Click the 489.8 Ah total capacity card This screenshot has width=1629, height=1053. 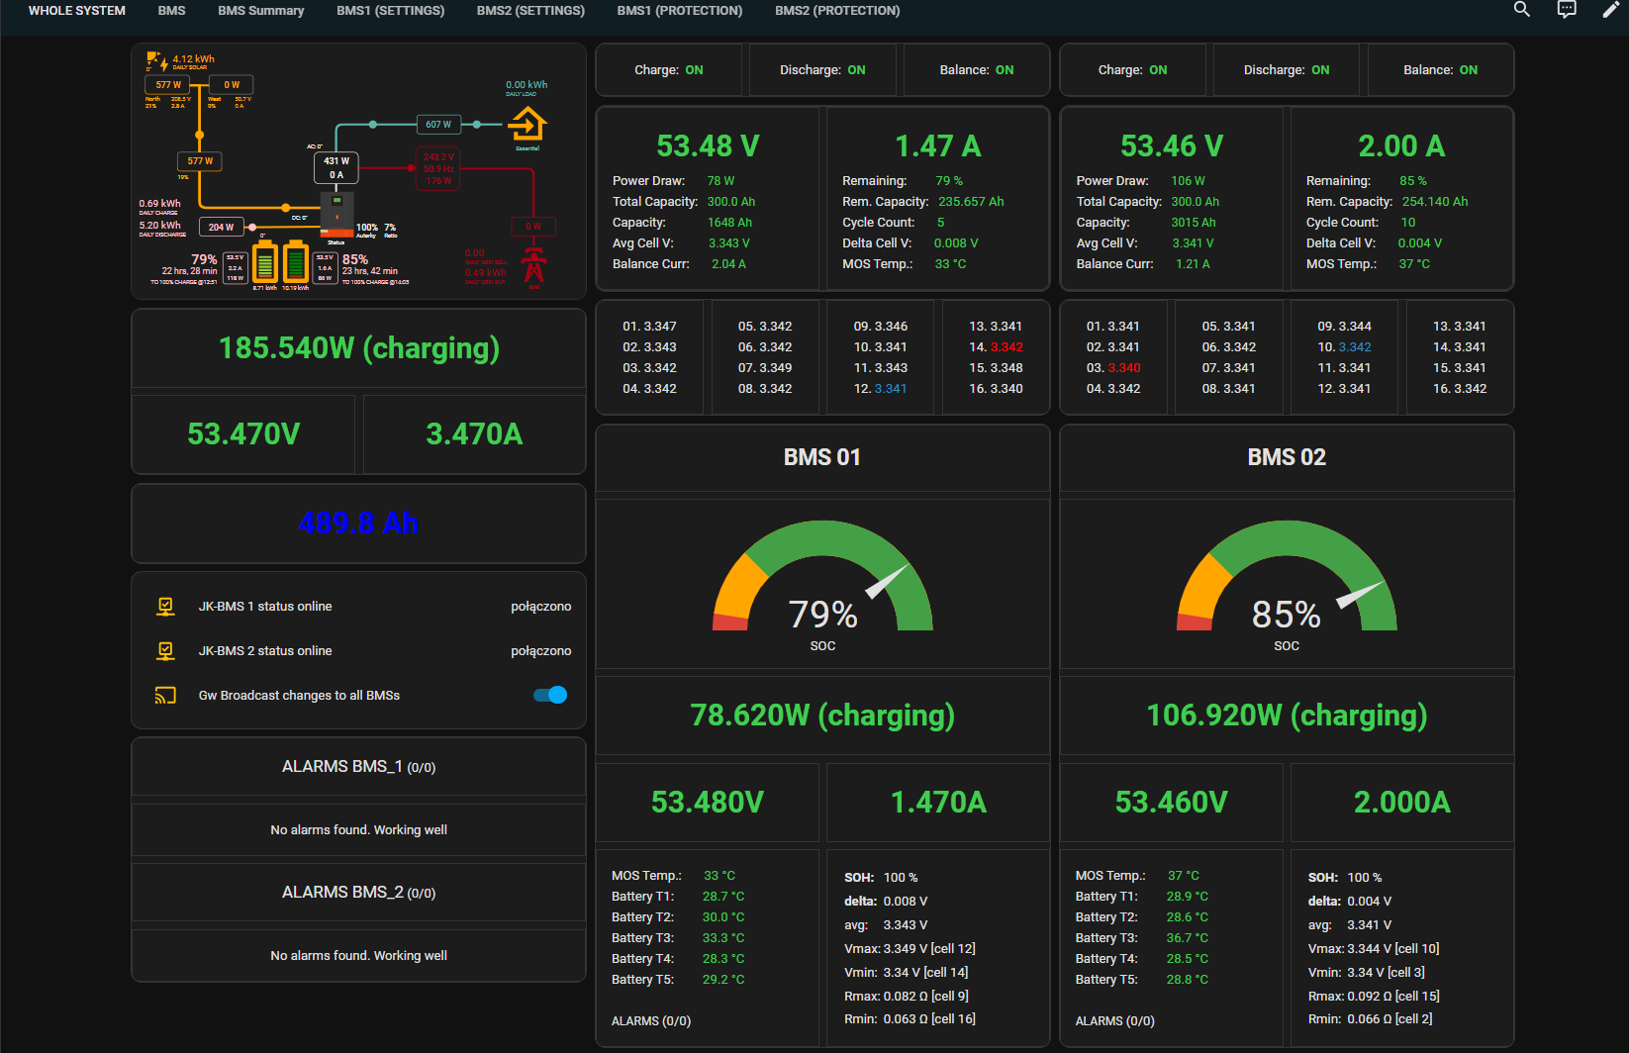coord(358,524)
